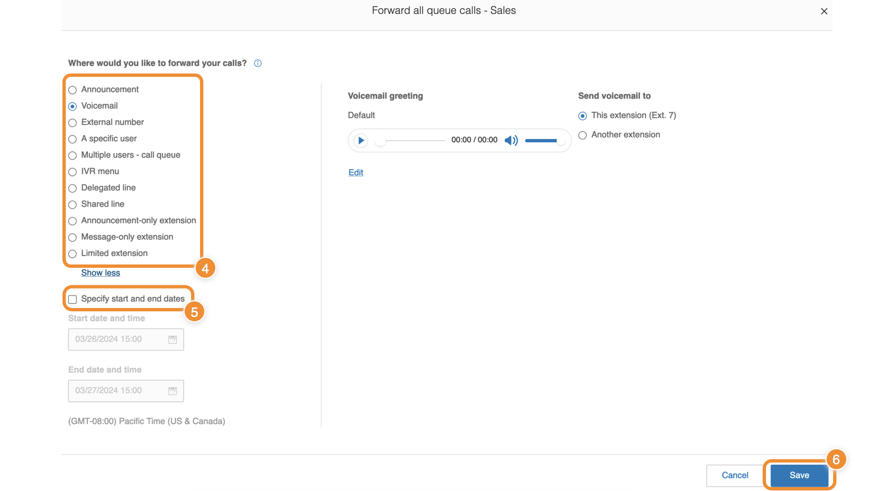The image size is (894, 491).
Task: Enable Specify start and end dates
Action: [x=73, y=300]
